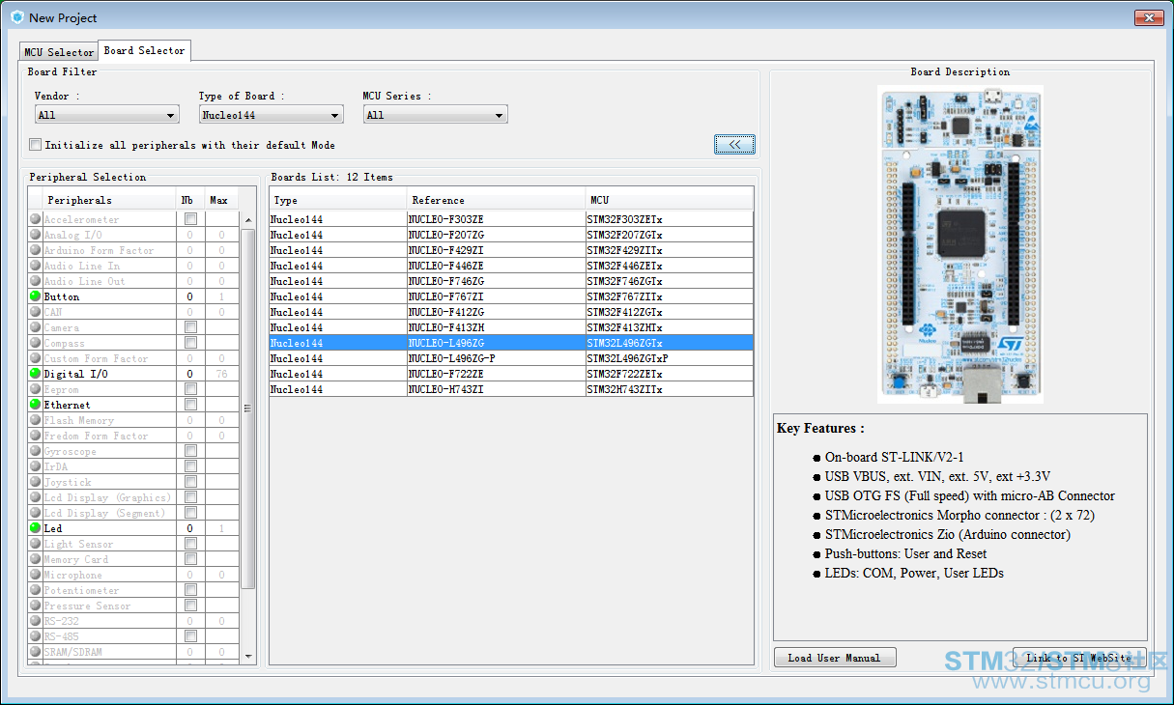The image size is (1174, 705).
Task: Click the green Led indicator
Action: point(36,528)
